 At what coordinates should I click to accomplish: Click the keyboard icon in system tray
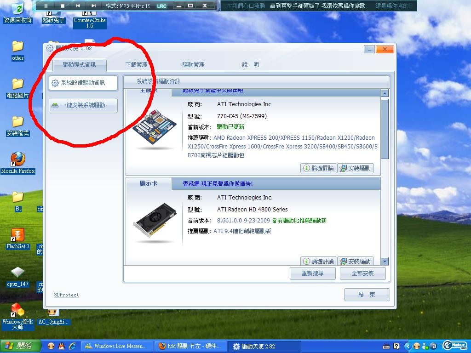386,347
